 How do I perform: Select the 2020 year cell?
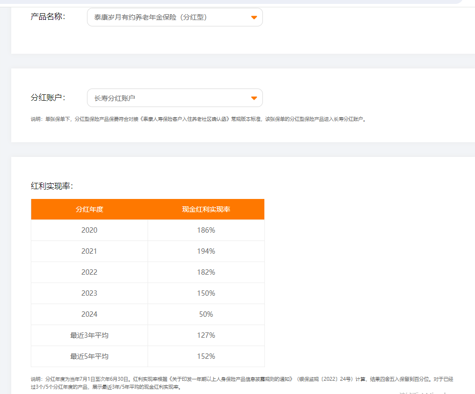(89, 230)
